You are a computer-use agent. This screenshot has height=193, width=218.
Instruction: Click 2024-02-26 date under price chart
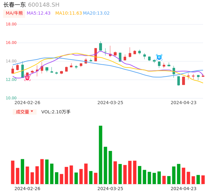point(27,103)
